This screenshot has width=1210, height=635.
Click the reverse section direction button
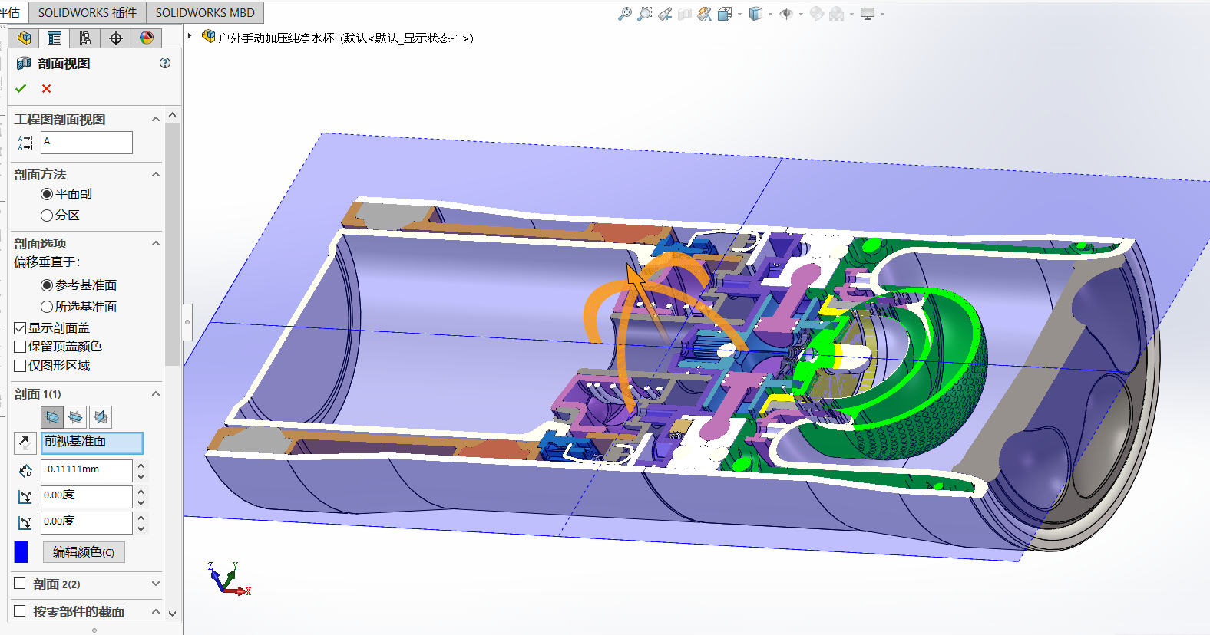25,443
